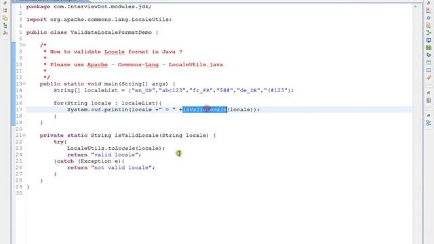Click the package declaration on line 1

(89, 6)
